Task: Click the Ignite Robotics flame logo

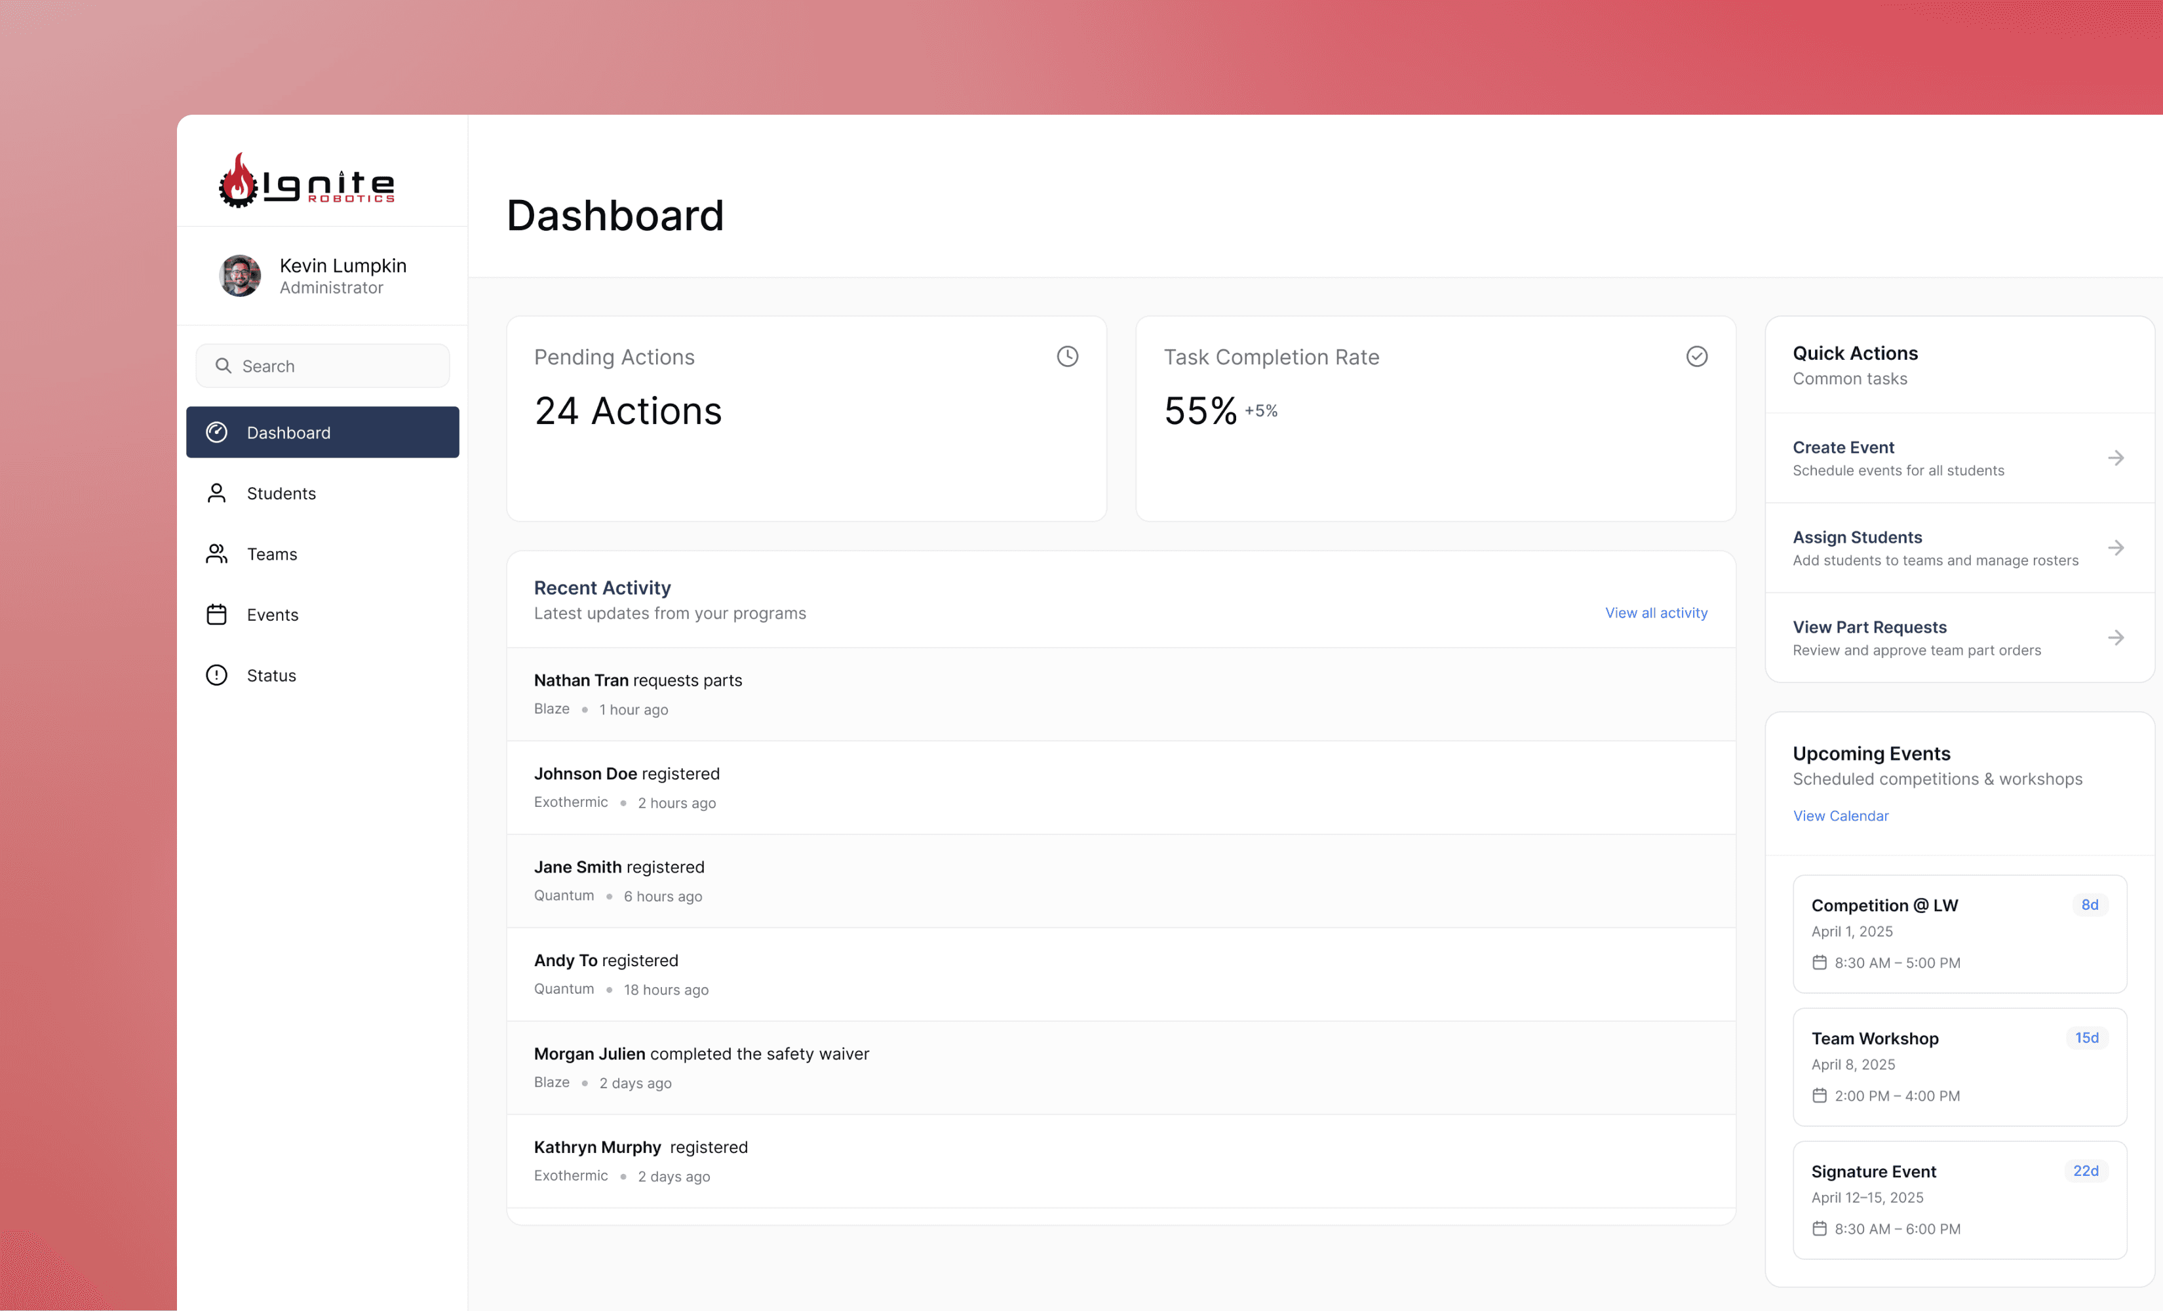Action: tap(238, 181)
